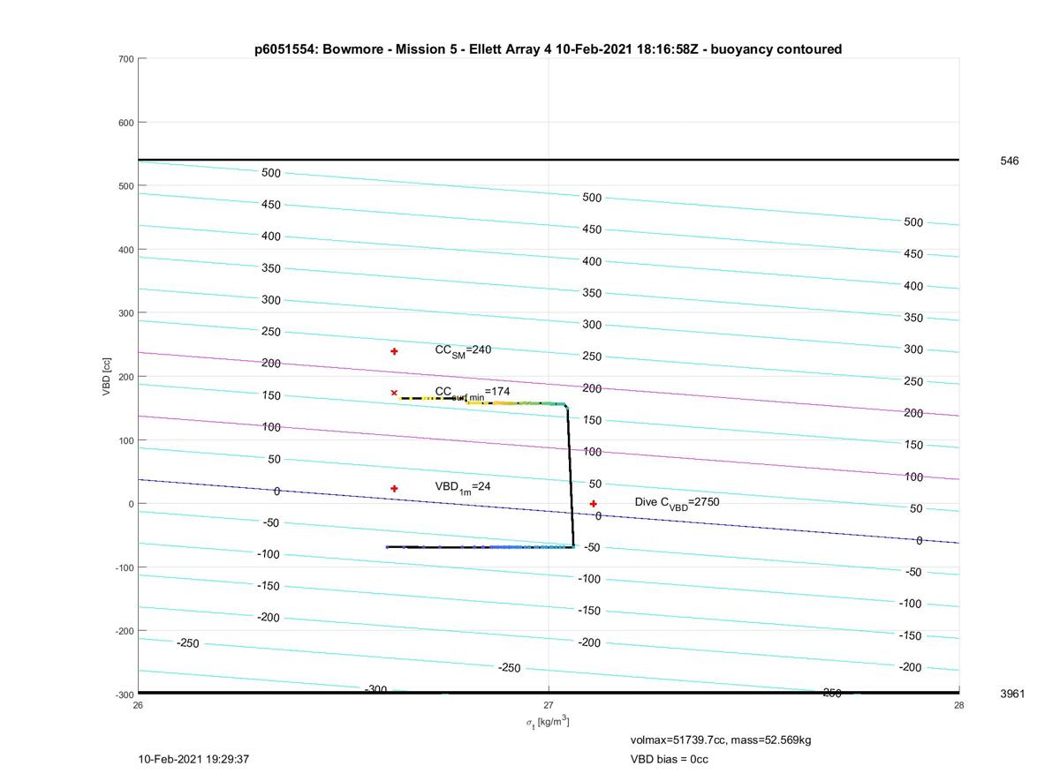Viewport: 1060px width, 781px height.
Task: Click the red plus marker beside Dive C_VBD=2750
Action: (594, 504)
